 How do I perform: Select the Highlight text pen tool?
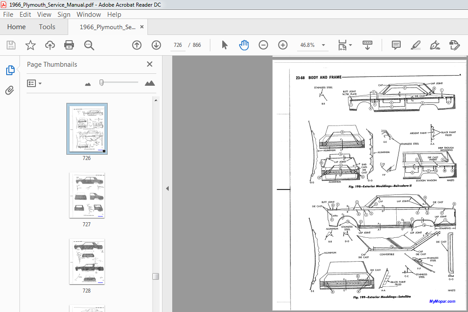click(415, 45)
